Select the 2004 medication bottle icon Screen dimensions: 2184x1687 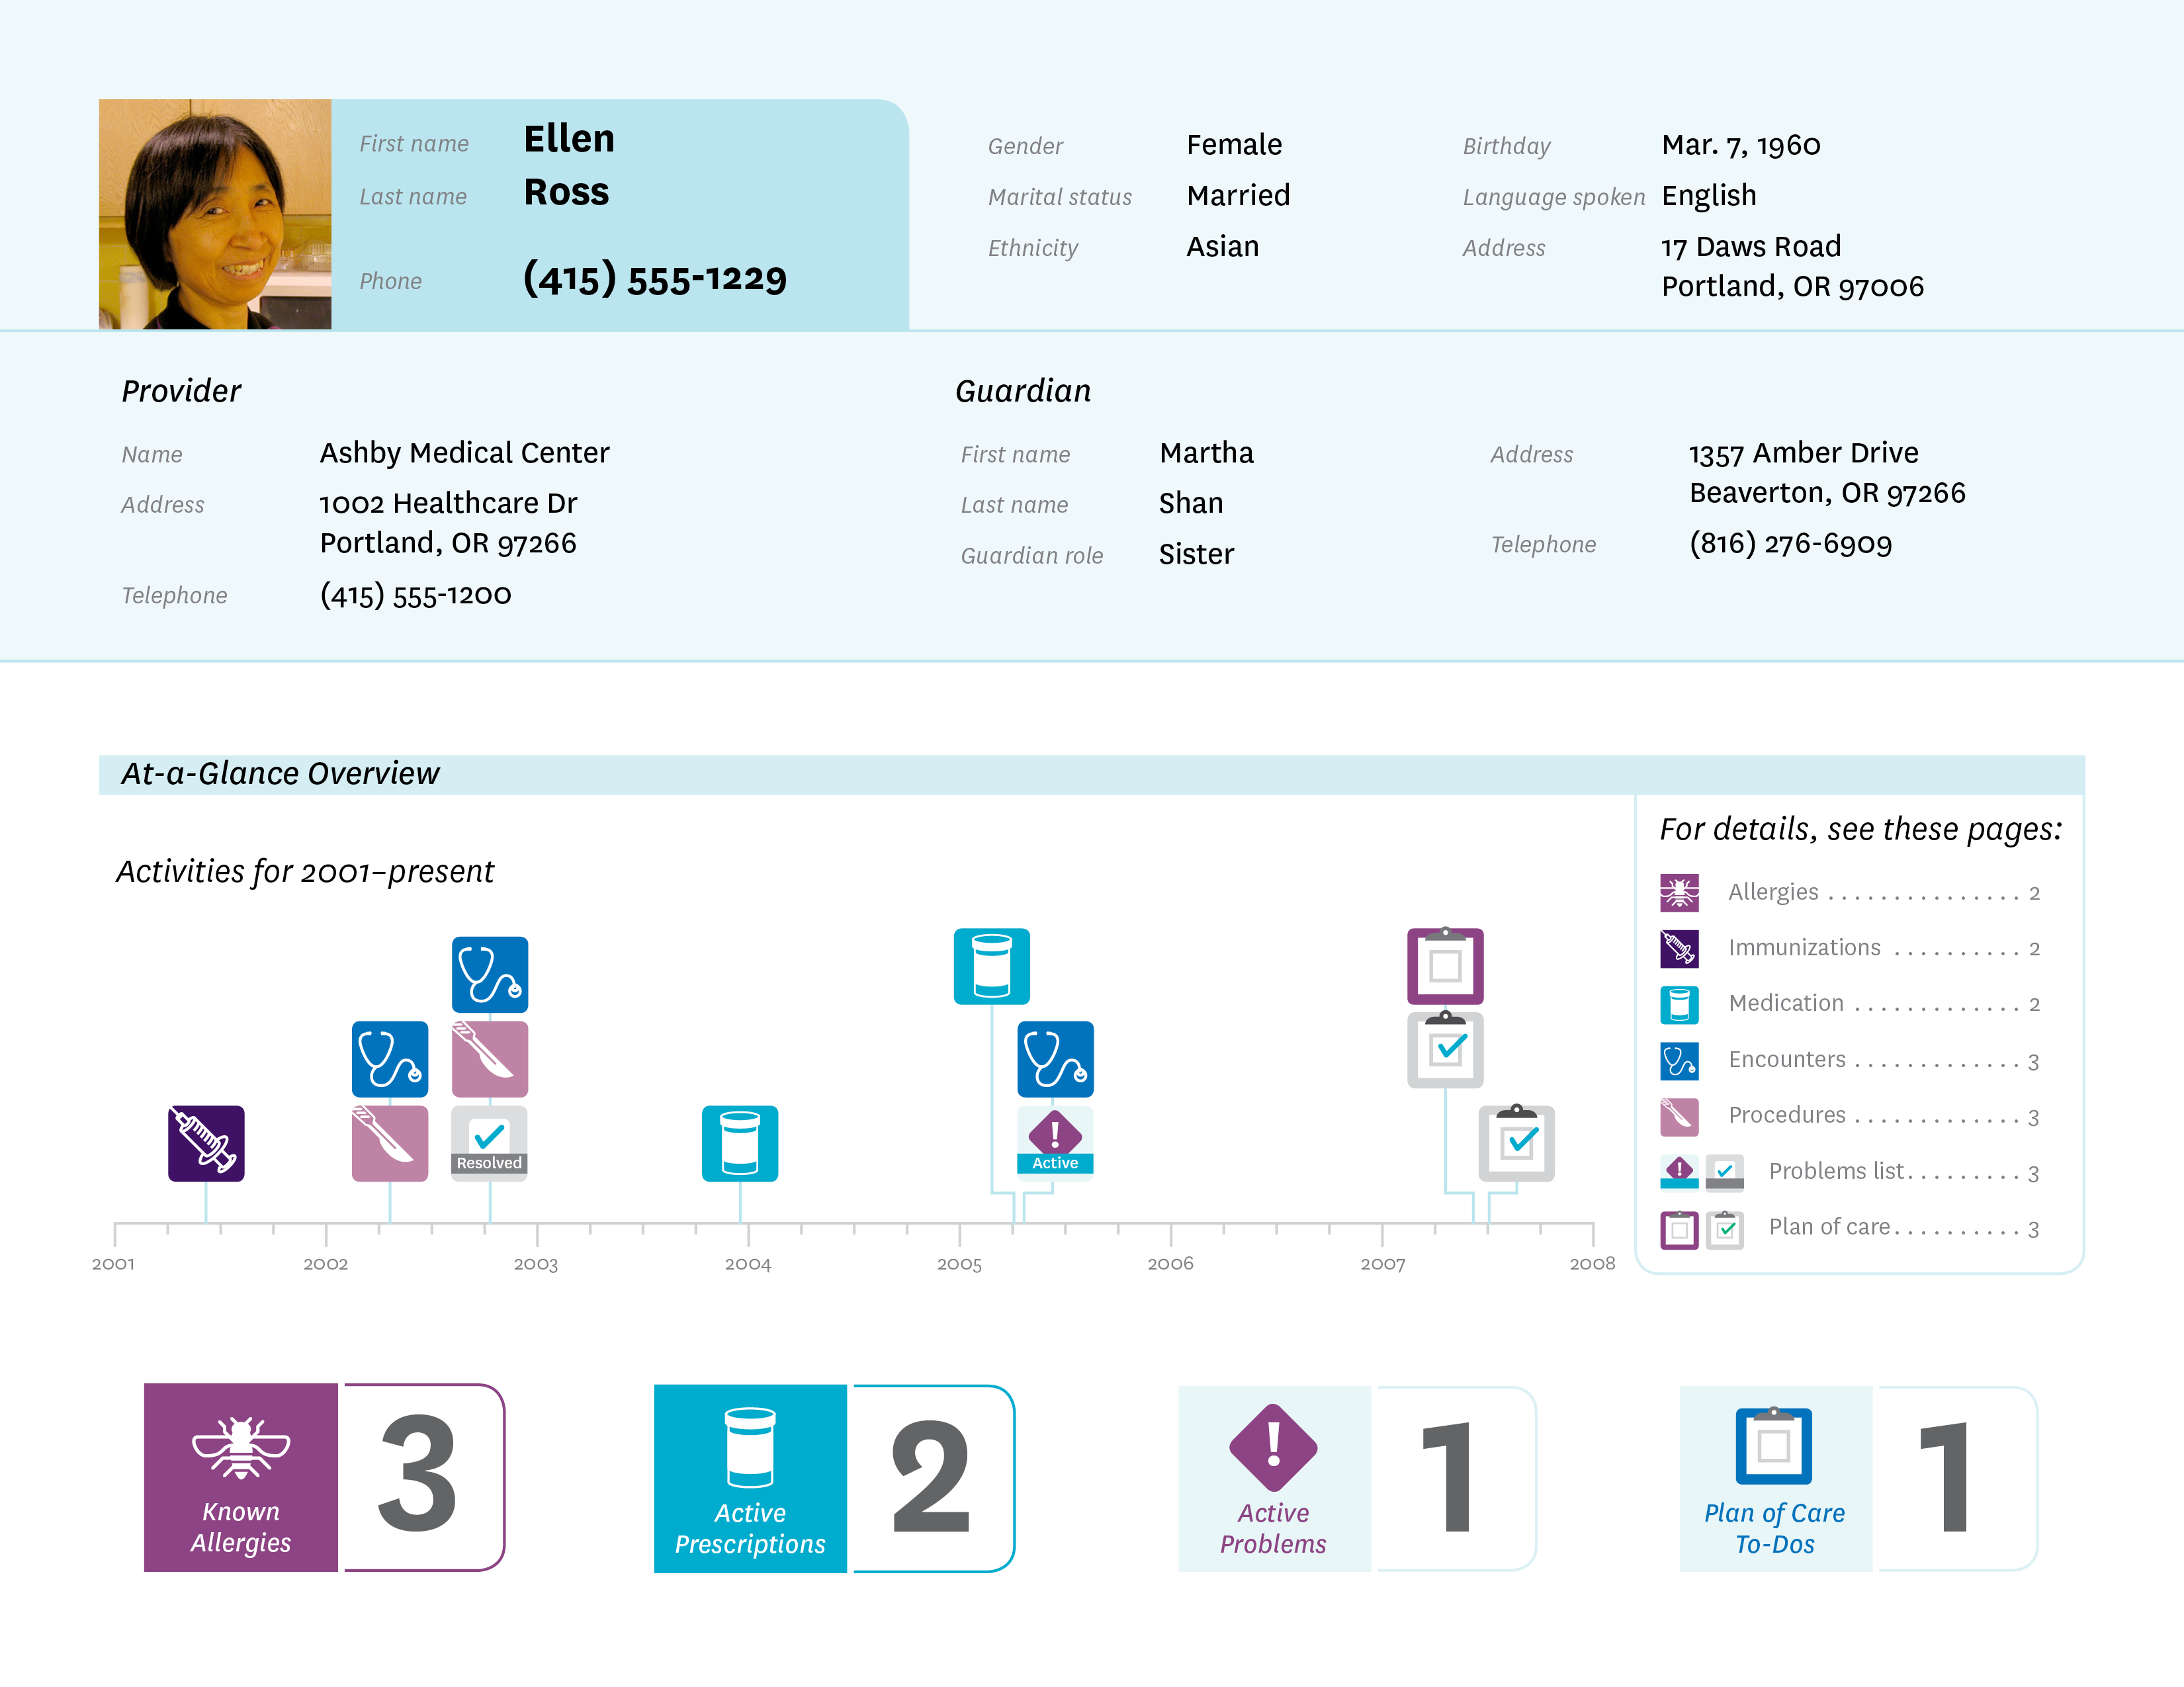point(740,1143)
